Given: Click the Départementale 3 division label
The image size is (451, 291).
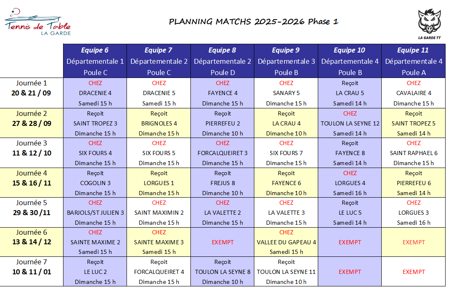Looking at the screenshot, I should coord(286,61).
